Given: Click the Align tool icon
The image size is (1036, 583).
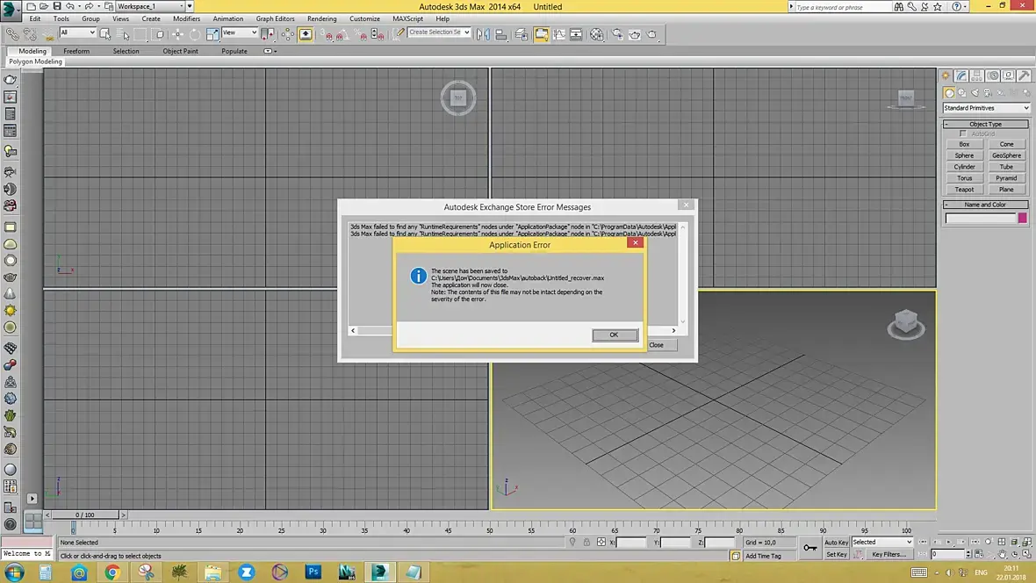Looking at the screenshot, I should (500, 33).
